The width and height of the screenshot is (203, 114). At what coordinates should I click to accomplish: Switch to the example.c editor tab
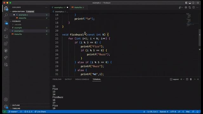[60, 7]
